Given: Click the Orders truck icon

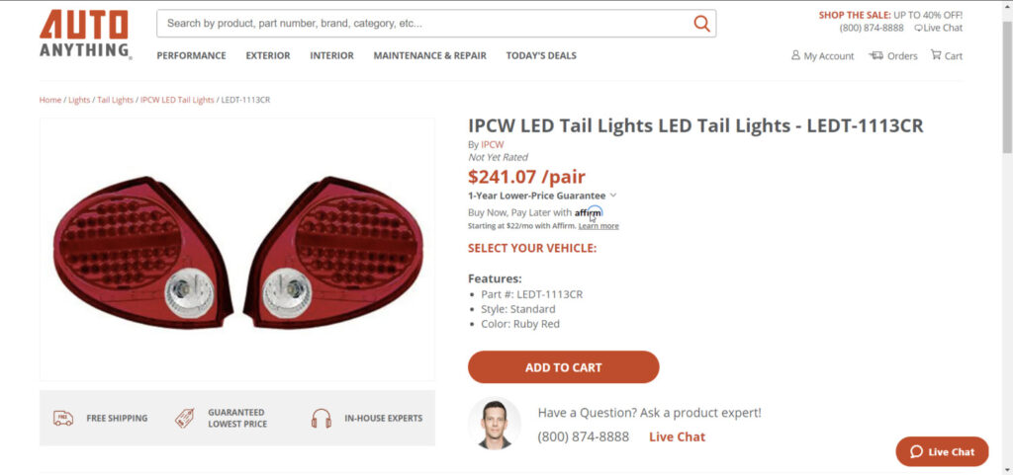Looking at the screenshot, I should click(875, 55).
